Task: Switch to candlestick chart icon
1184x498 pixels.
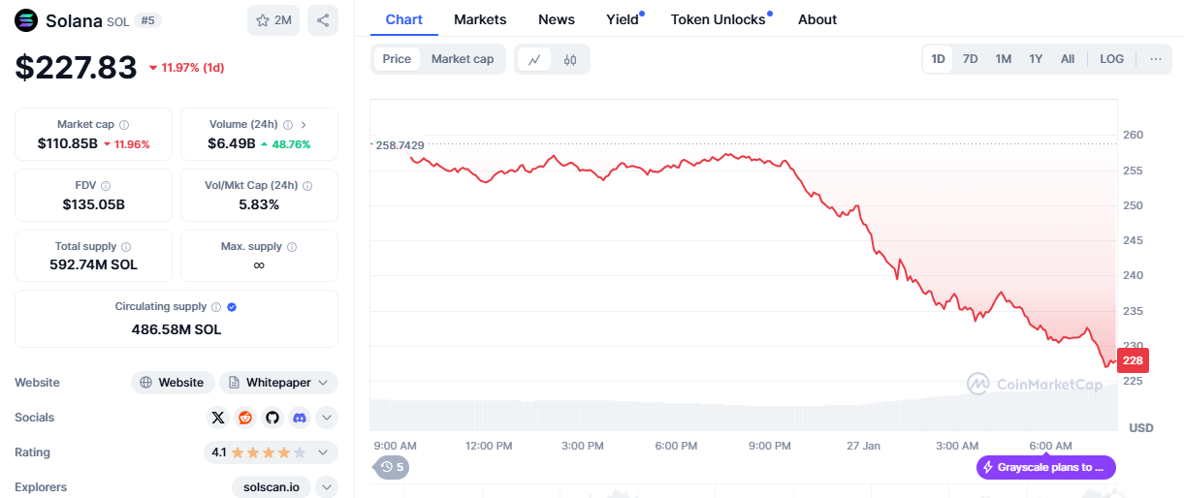Action: click(570, 59)
